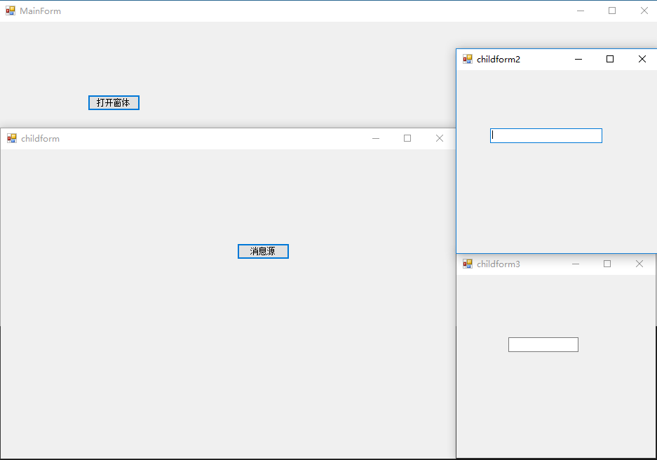Close the childform2 window
657x460 pixels.
[642, 59]
